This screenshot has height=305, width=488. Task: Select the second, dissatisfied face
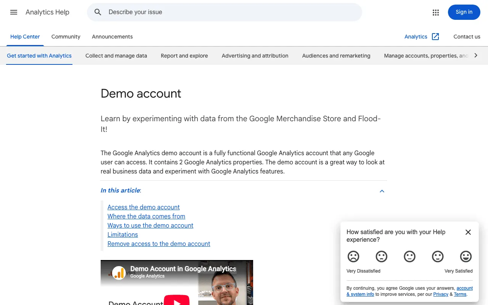382,256
